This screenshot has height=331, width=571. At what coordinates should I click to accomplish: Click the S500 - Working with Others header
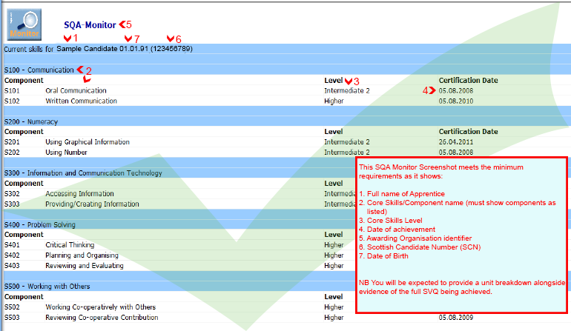[43, 286]
